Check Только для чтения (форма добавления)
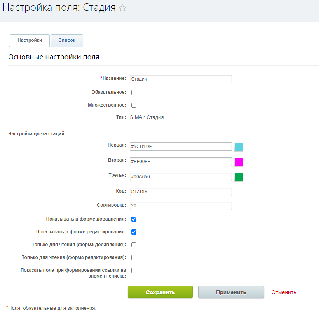 [x=134, y=245]
